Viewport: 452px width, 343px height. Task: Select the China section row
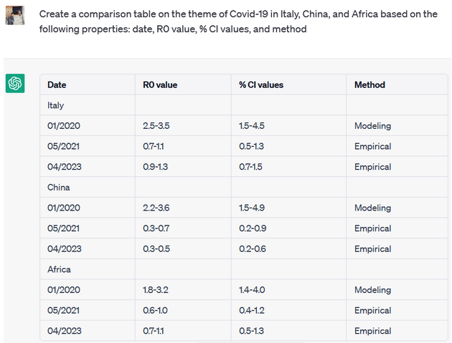click(x=58, y=188)
